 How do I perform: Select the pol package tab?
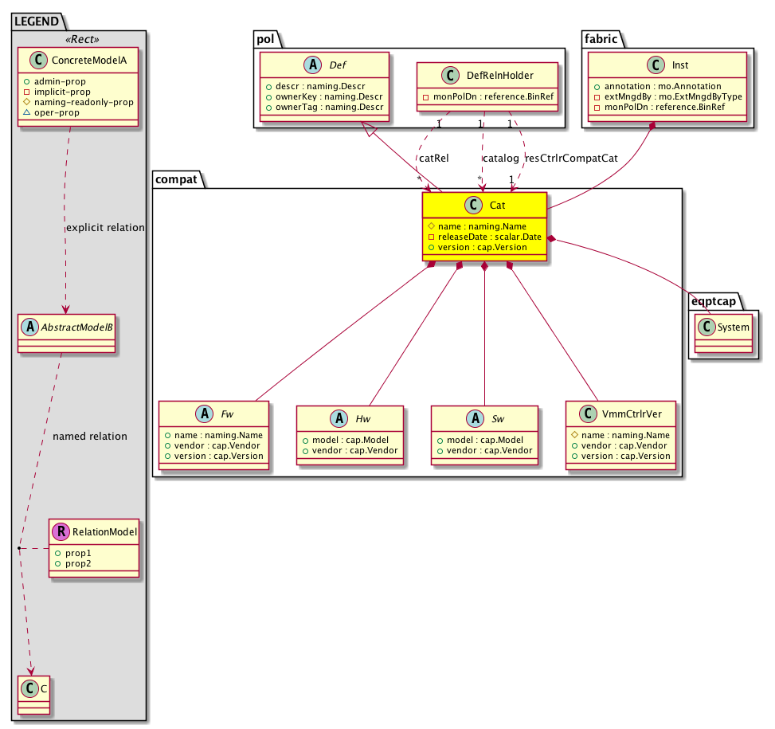(266, 39)
